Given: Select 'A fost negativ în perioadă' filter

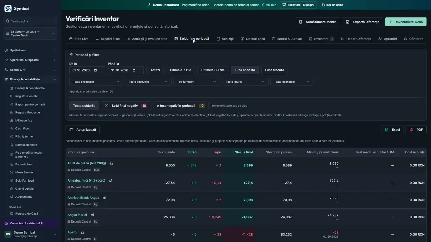Looking at the screenshot, I should point(181,106).
